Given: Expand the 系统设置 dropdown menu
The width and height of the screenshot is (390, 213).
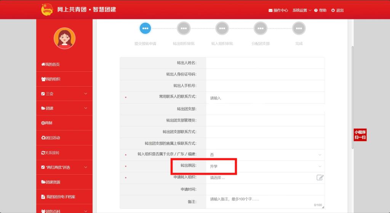Looking at the screenshot, I should [x=302, y=10].
